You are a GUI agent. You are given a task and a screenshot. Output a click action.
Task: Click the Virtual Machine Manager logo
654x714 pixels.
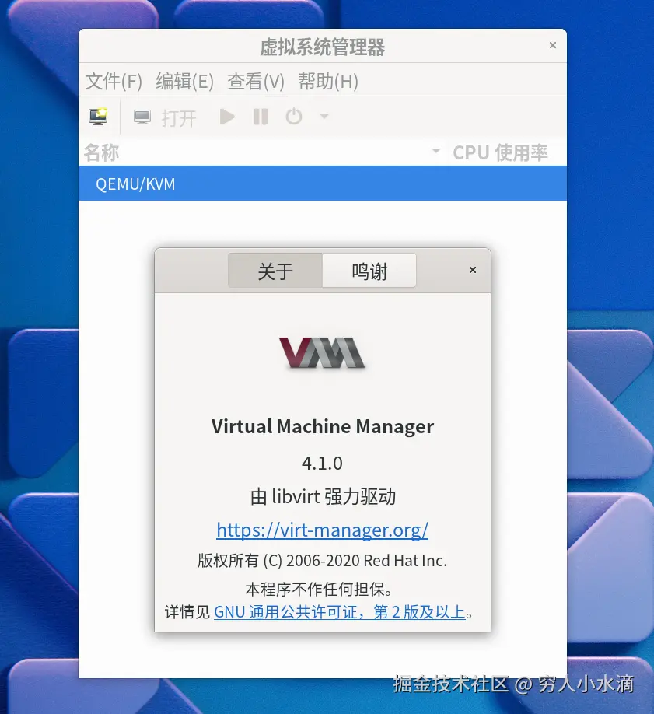(x=323, y=352)
